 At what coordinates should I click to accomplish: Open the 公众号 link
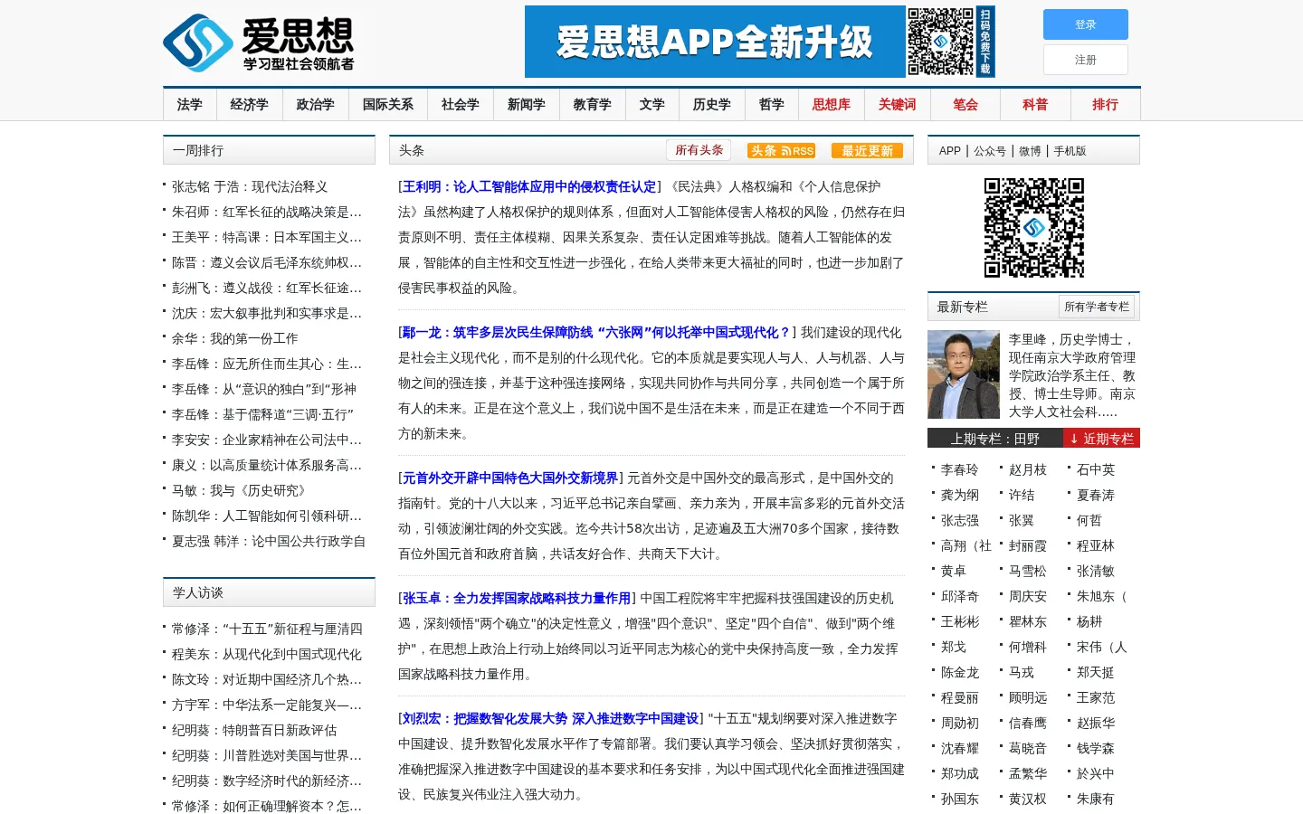(x=990, y=151)
